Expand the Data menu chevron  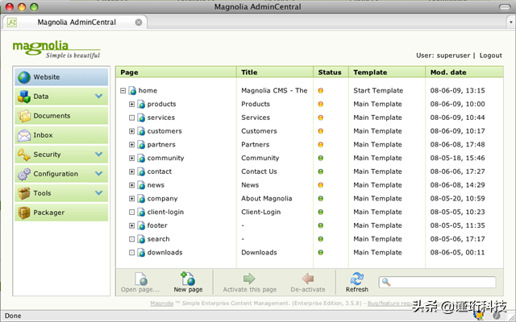point(98,97)
